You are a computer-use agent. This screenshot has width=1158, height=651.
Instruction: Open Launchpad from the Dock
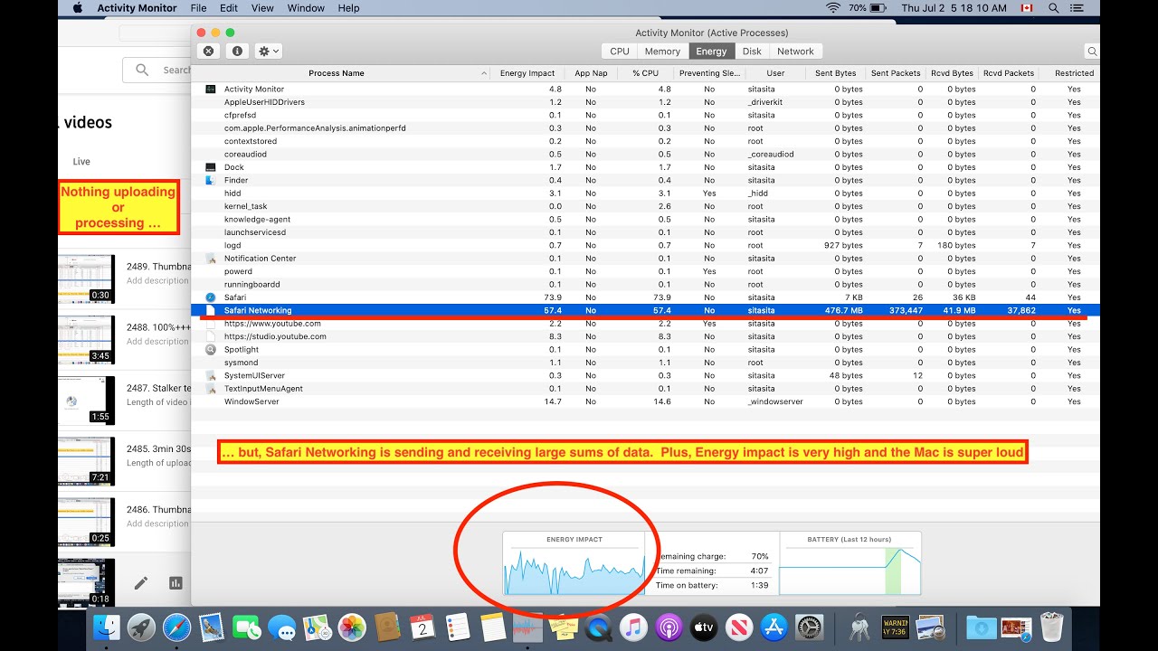tap(142, 627)
